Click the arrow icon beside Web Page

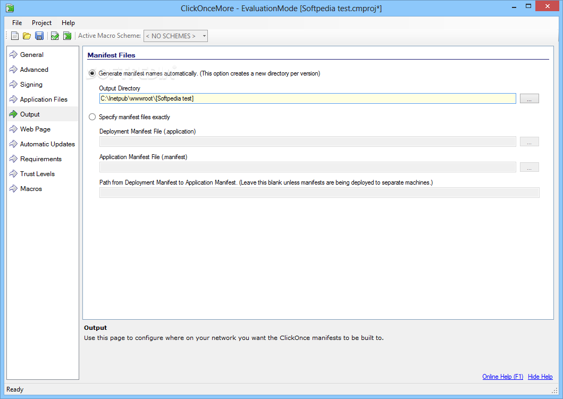point(13,129)
